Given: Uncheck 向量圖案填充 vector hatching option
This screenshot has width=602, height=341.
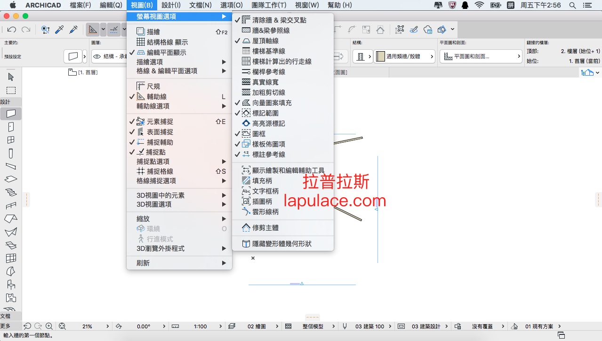Looking at the screenshot, I should pyautogui.click(x=272, y=103).
